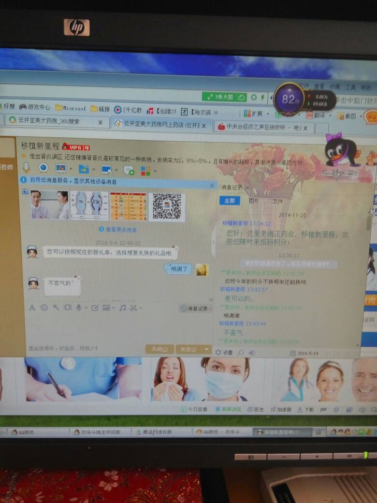377x503 pixels.
Task: Click the music note icon
Action: coord(122,308)
